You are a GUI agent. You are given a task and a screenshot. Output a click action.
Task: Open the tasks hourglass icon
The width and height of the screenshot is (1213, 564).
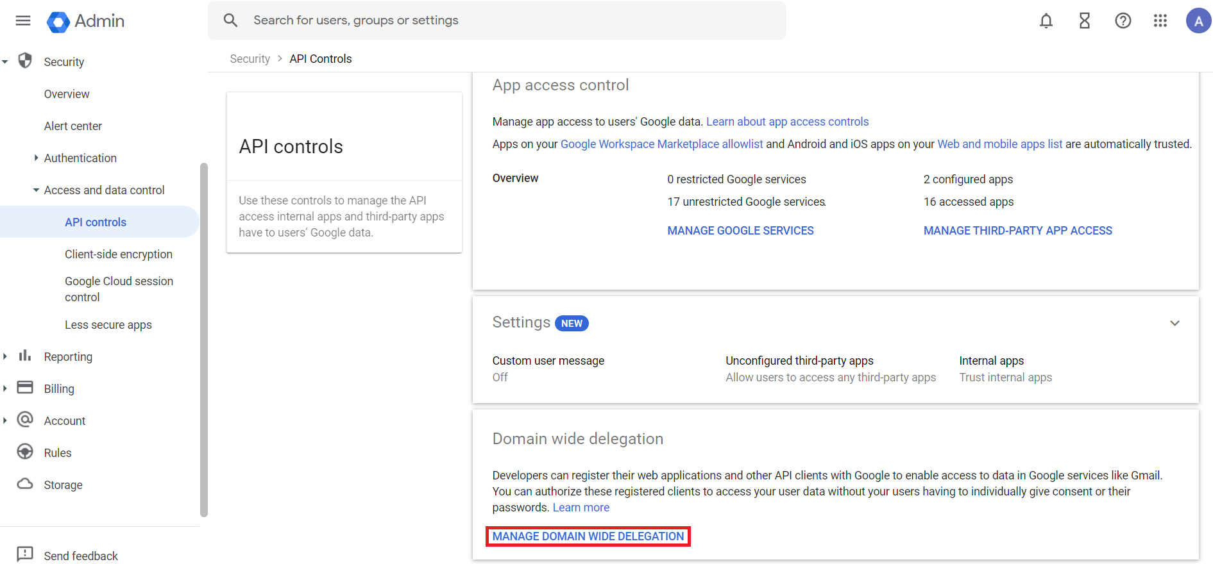[1085, 21]
